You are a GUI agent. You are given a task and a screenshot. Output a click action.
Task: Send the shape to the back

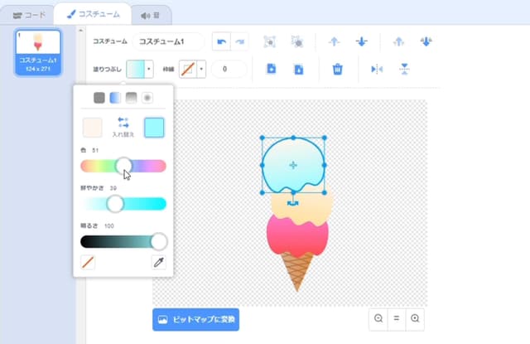tap(426, 41)
